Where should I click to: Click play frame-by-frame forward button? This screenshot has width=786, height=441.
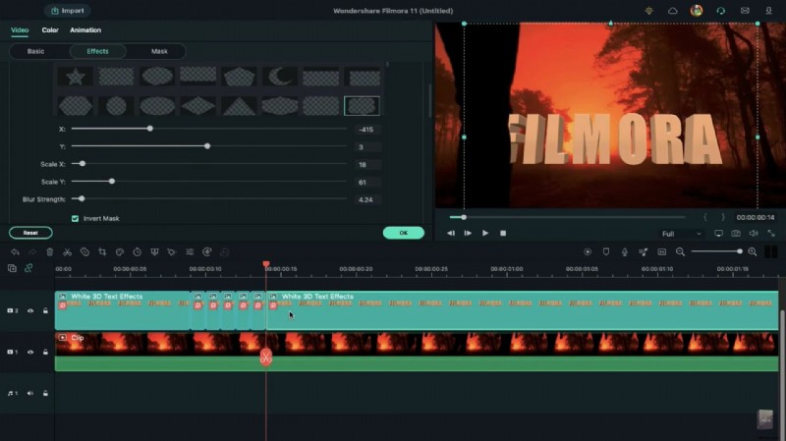point(468,233)
